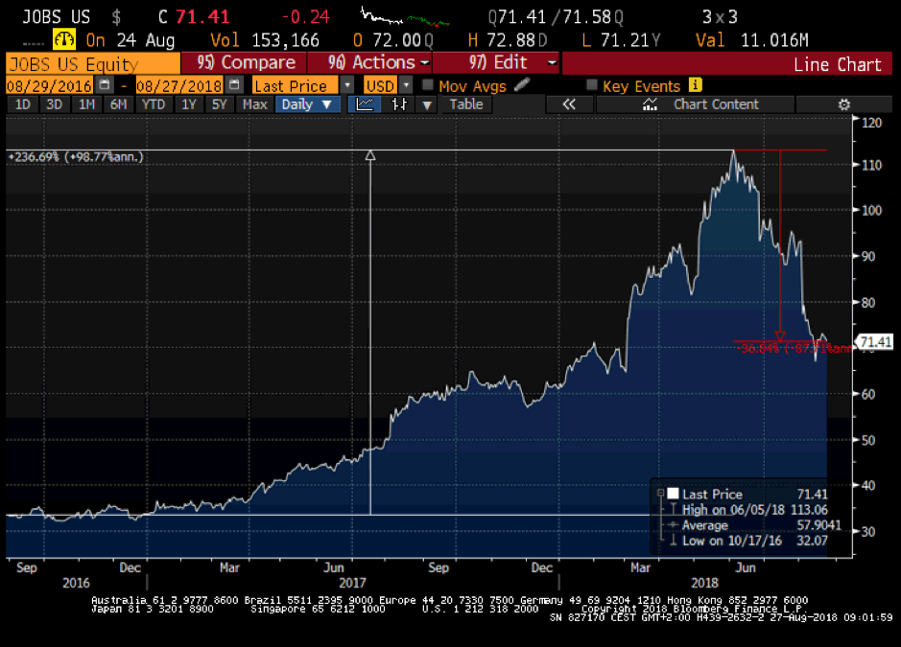This screenshot has height=647, width=901.
Task: Select the 1D range tab
Action: pos(23,104)
